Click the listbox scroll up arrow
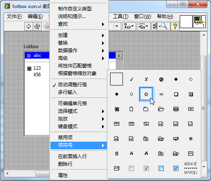The height and width of the screenshot is (181, 211). point(119,55)
